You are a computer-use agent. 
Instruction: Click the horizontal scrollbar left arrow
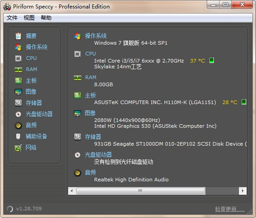(72, 191)
